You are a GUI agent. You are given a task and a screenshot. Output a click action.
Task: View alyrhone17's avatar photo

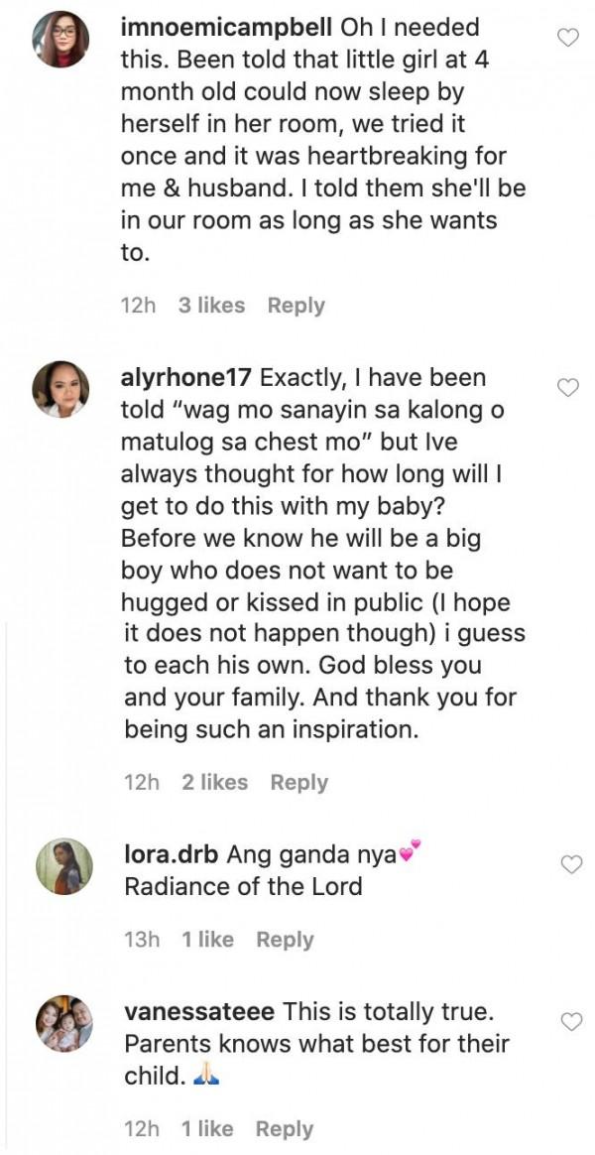pos(61,389)
